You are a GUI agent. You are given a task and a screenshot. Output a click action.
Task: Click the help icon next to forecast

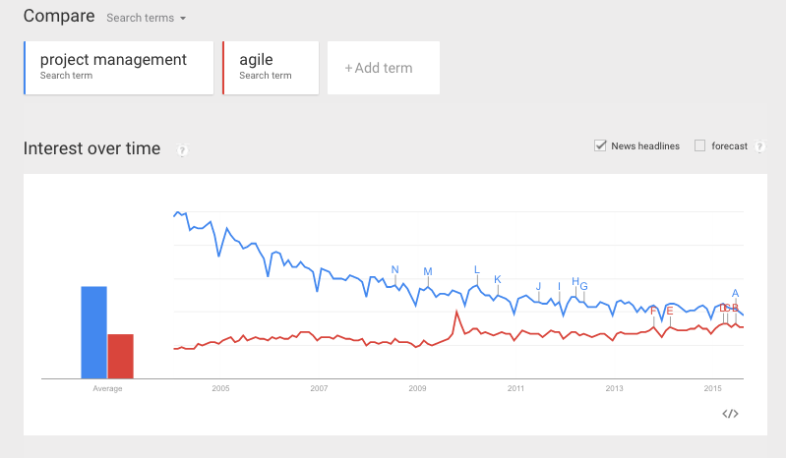[760, 146]
